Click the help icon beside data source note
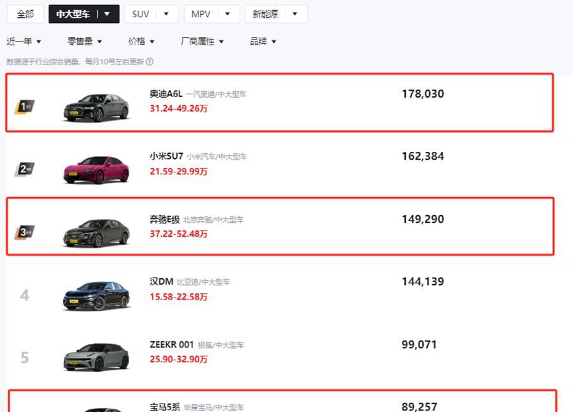Screen dimensions: 573x412 pos(149,62)
